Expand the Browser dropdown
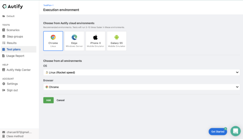This screenshot has height=139, width=243. (142, 87)
